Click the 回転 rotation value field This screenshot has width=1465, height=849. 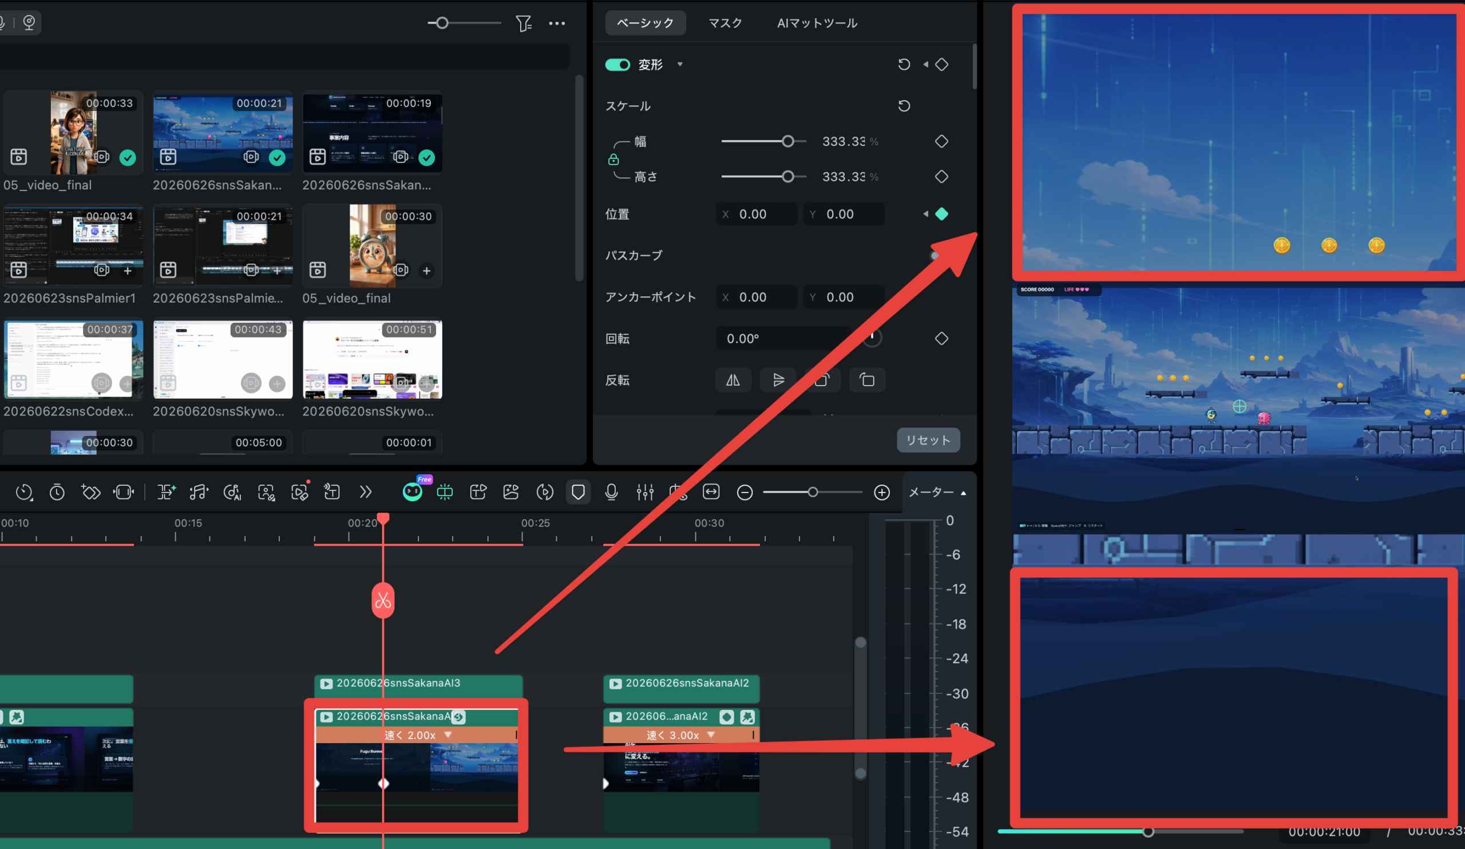(783, 338)
